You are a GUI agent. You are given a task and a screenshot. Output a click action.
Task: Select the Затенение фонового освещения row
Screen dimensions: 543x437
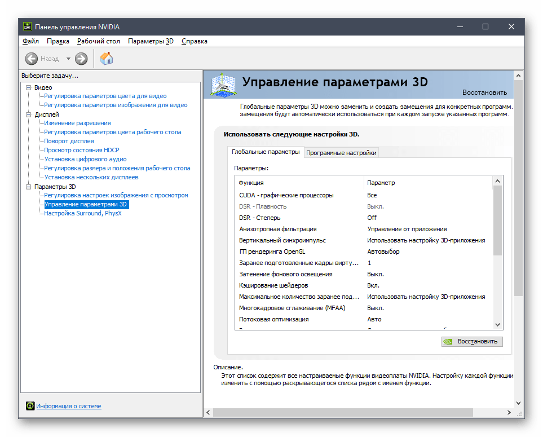tap(364, 274)
